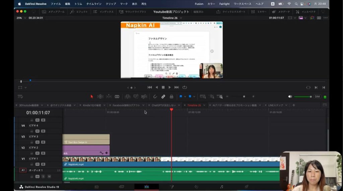Open the 25% viewer zoom dropdown
The width and height of the screenshot is (343, 191).
[21, 18]
